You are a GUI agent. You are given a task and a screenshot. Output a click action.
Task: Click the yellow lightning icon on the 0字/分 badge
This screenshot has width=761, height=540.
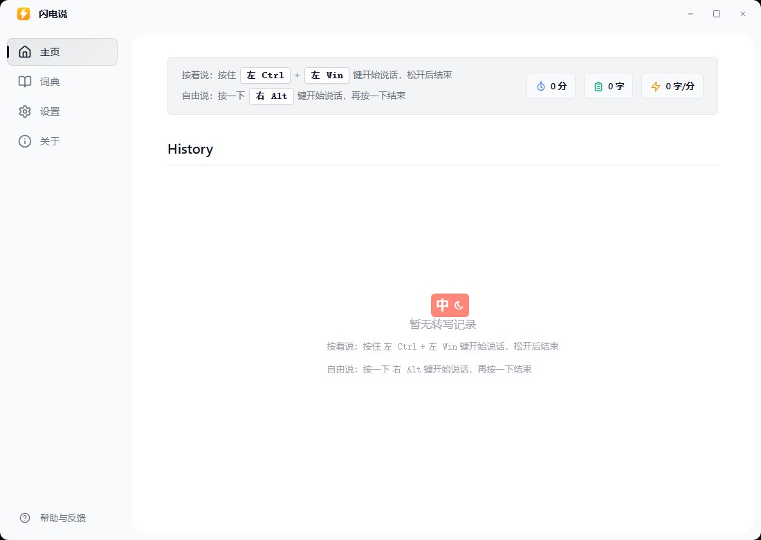point(655,86)
